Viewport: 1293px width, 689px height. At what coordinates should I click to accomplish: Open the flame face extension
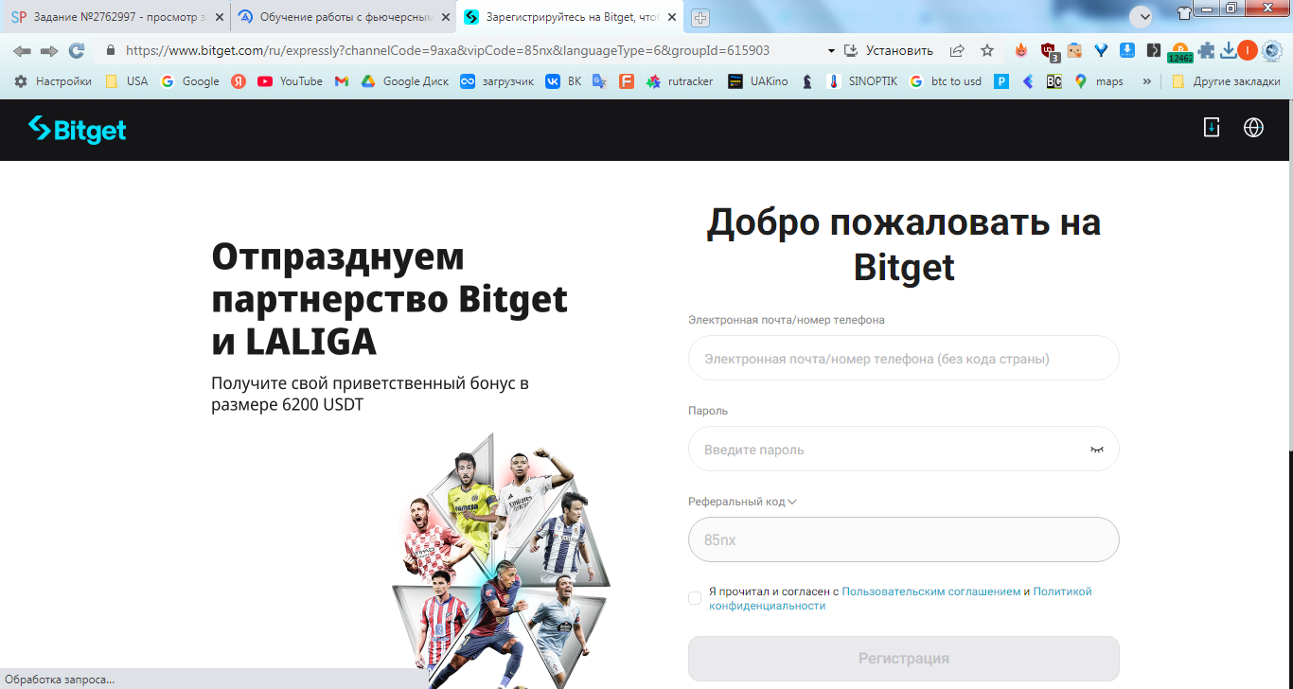coord(1021,51)
